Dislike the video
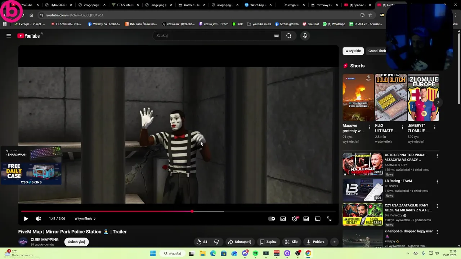Viewport: 461px width, 259px height. pyautogui.click(x=217, y=242)
